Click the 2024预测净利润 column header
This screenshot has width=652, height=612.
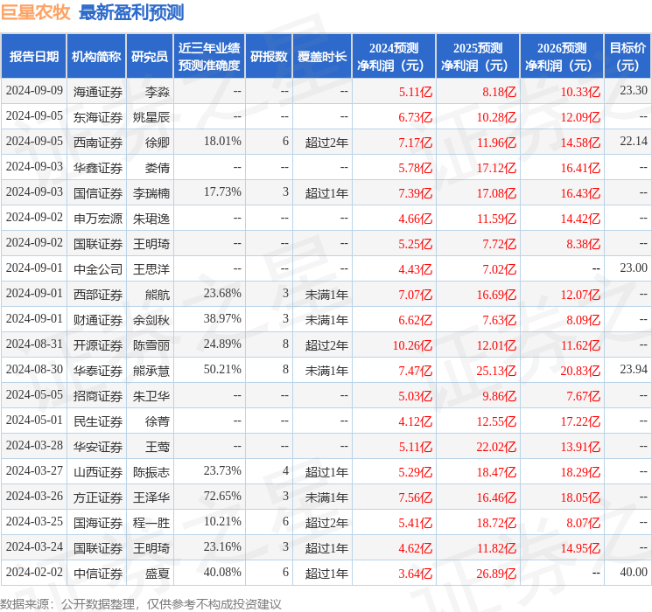tap(394, 56)
